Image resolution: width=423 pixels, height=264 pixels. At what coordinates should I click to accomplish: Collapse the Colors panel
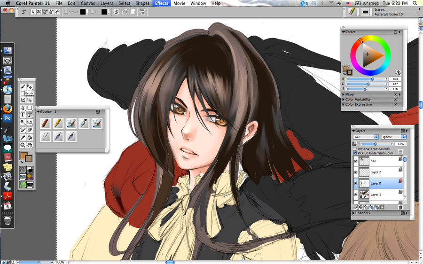point(344,32)
